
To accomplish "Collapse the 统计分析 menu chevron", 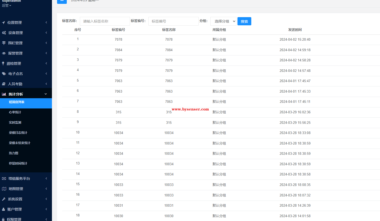I will pos(46,94).
